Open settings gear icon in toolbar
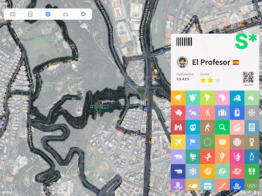 83,14
